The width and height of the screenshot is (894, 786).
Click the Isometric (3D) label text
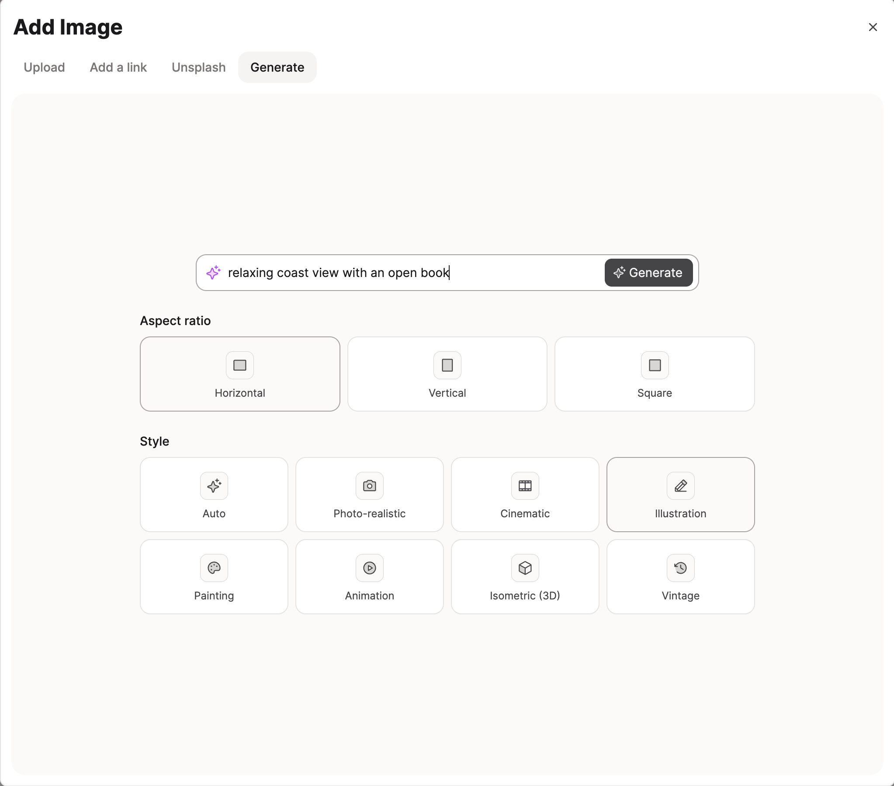pos(525,596)
